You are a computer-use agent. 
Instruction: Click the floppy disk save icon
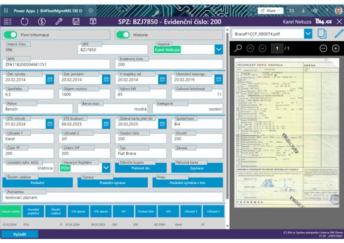76,22
